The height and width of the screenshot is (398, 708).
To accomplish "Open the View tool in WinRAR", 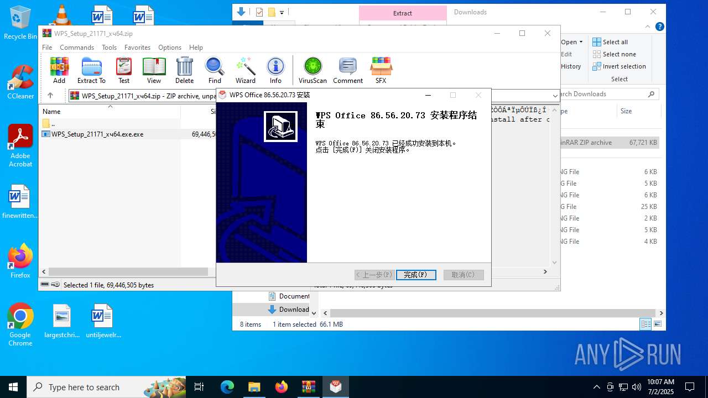I will pyautogui.click(x=154, y=70).
